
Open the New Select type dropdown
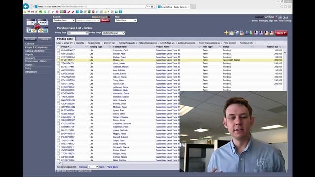126,20
